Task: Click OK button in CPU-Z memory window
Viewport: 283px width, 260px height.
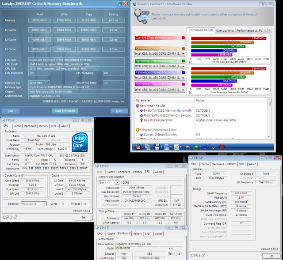Action: 271,256
